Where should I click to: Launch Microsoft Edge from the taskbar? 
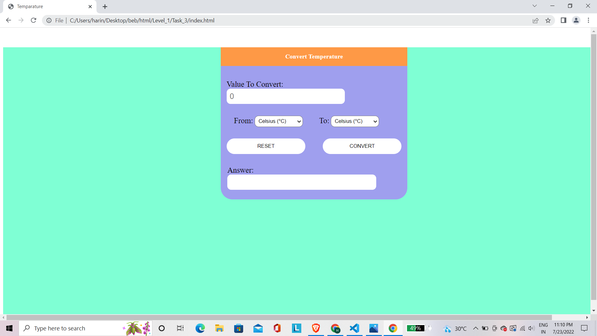pos(200,328)
